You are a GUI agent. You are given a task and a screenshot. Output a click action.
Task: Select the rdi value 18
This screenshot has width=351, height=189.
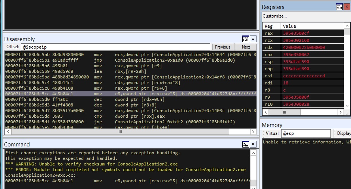pos(286,83)
